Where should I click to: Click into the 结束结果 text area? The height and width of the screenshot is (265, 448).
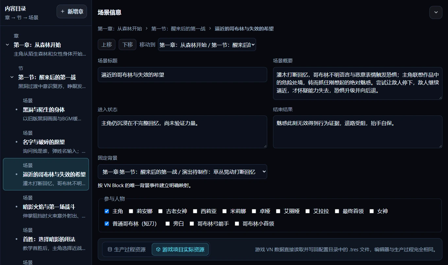click(358, 132)
